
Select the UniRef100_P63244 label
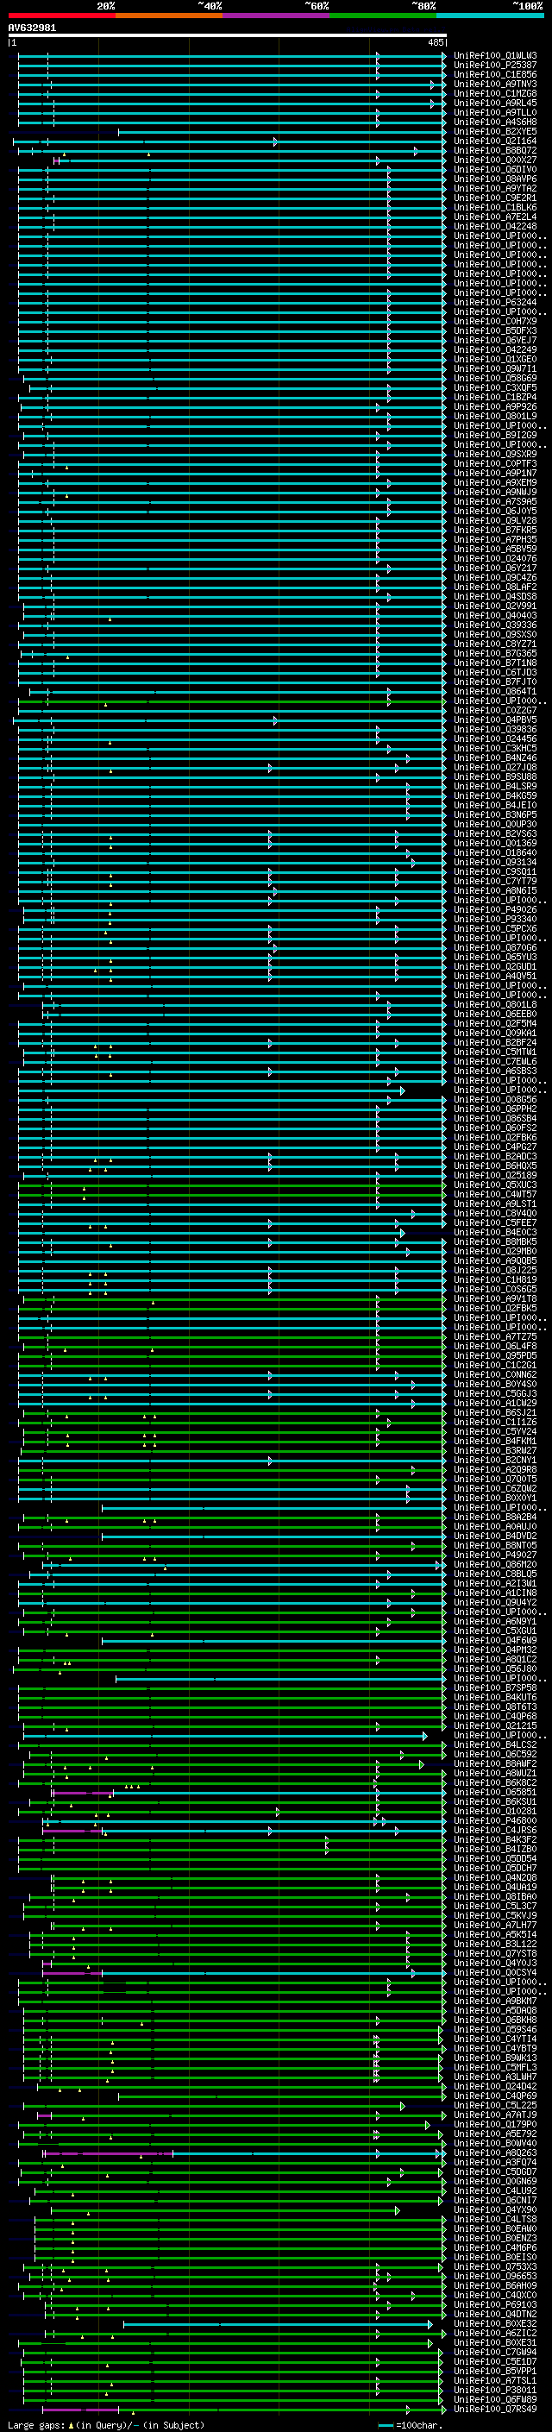pos(495,302)
